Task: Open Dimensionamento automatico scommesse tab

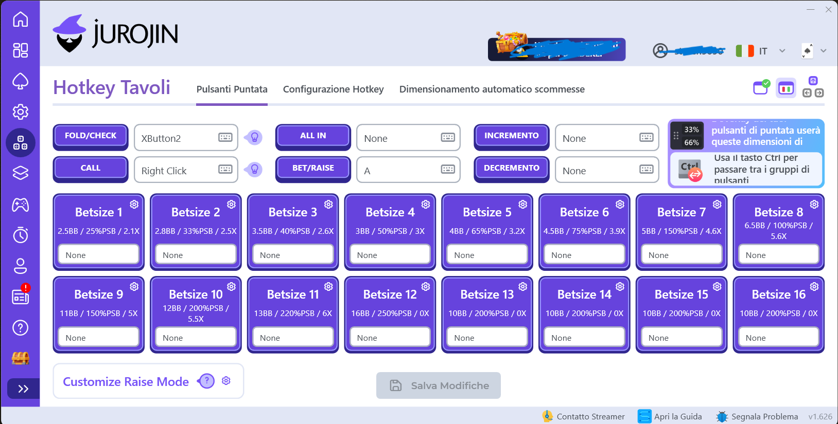Action: pos(492,89)
